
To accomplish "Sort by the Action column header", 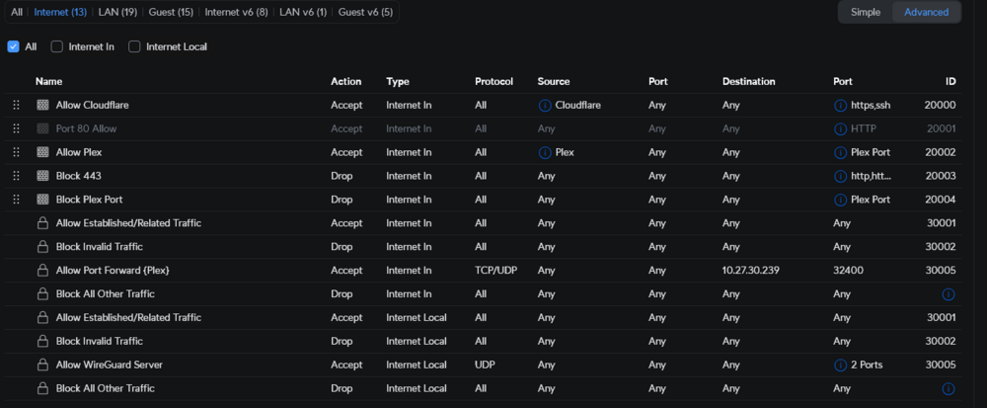I will 346,81.
